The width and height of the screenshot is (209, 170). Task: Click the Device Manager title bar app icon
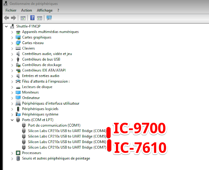[x=6, y=3]
